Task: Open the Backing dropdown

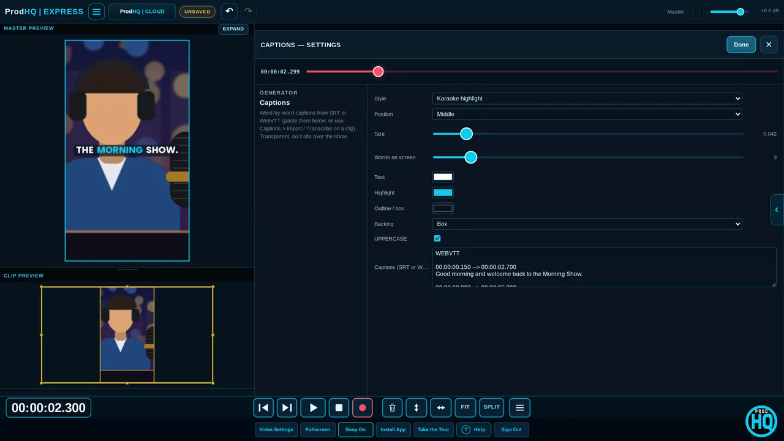Action: [587, 224]
